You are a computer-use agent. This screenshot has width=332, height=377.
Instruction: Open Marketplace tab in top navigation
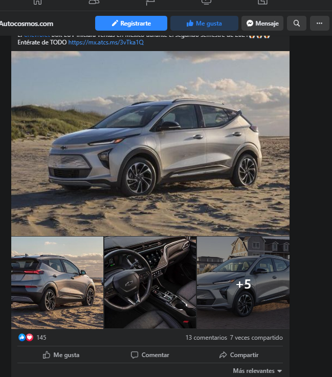click(262, 2)
